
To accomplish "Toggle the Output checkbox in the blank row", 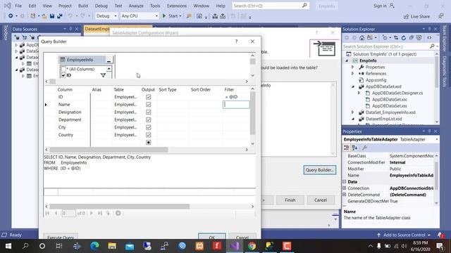I will 149,142.
